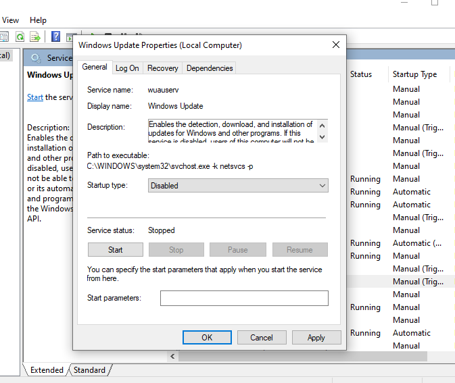The height and width of the screenshot is (383, 455).
Task: Switch to the General tab
Action: coord(95,67)
